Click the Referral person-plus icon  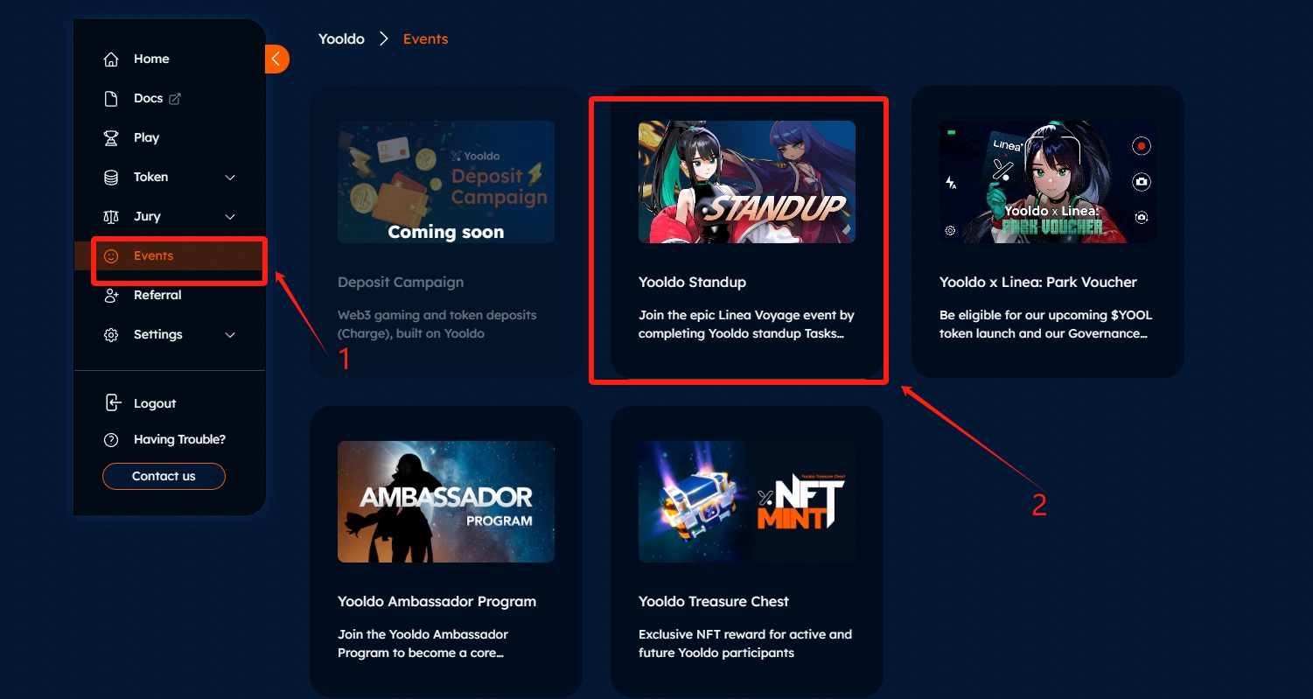[111, 296]
